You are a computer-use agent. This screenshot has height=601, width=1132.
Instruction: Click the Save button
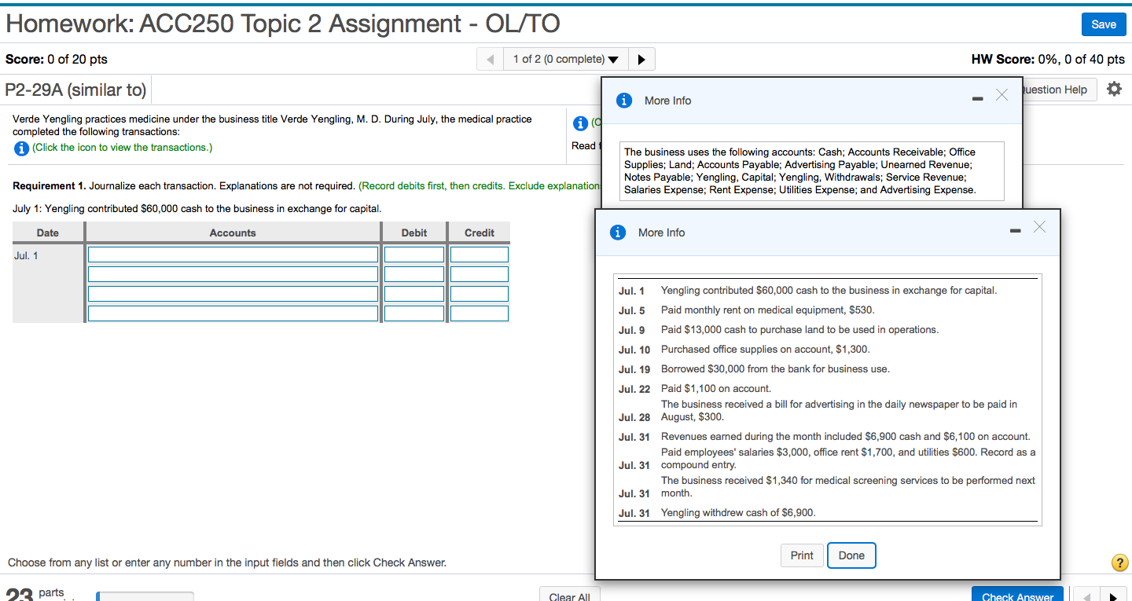coord(1104,24)
